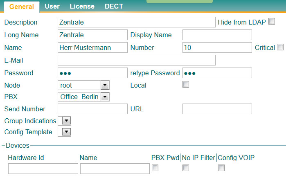Screen dimensions: 286x176
Task: Open the License tab
Action: [82, 7]
